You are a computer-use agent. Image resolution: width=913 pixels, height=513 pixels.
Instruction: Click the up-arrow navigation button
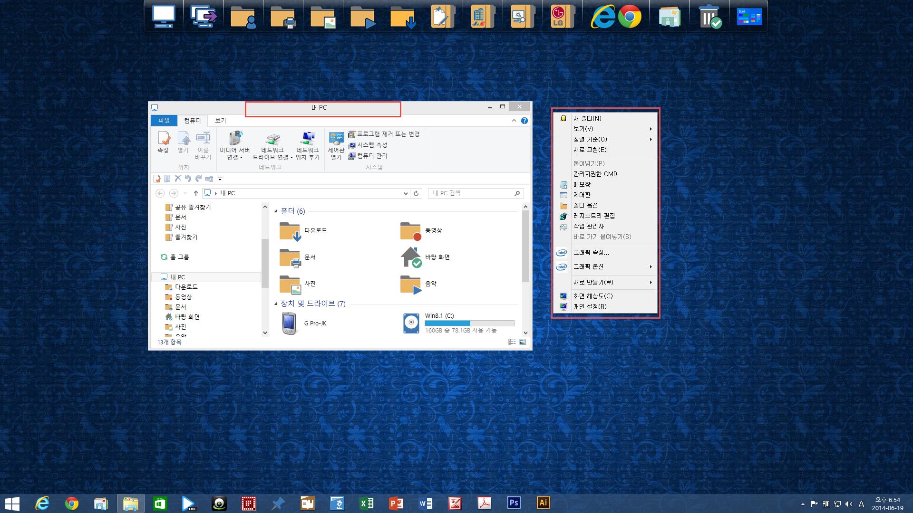195,193
